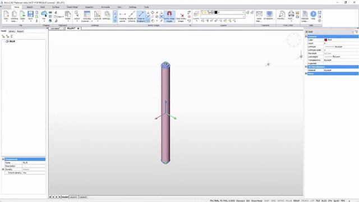Image resolution: width=359 pixels, height=202 pixels.
Task: Toggle SNAP in the status bar
Action: click(267, 201)
